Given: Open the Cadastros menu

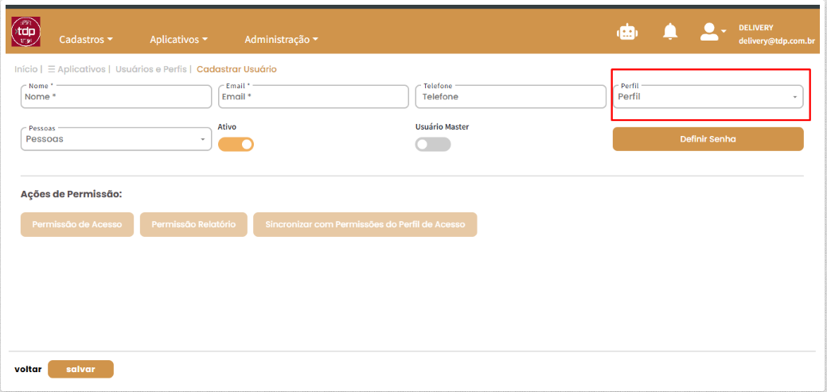Looking at the screenshot, I should click(x=86, y=40).
